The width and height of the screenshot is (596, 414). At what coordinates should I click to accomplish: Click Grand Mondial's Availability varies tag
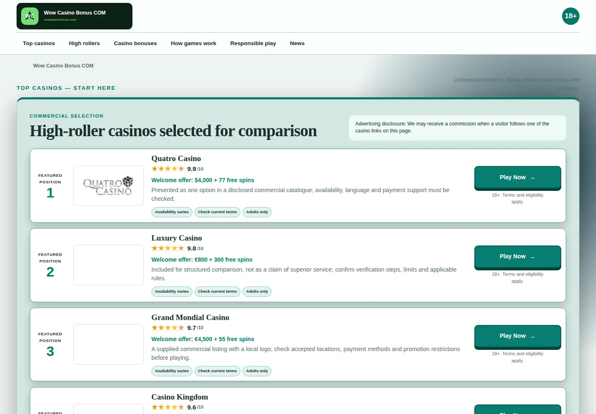[172, 371]
